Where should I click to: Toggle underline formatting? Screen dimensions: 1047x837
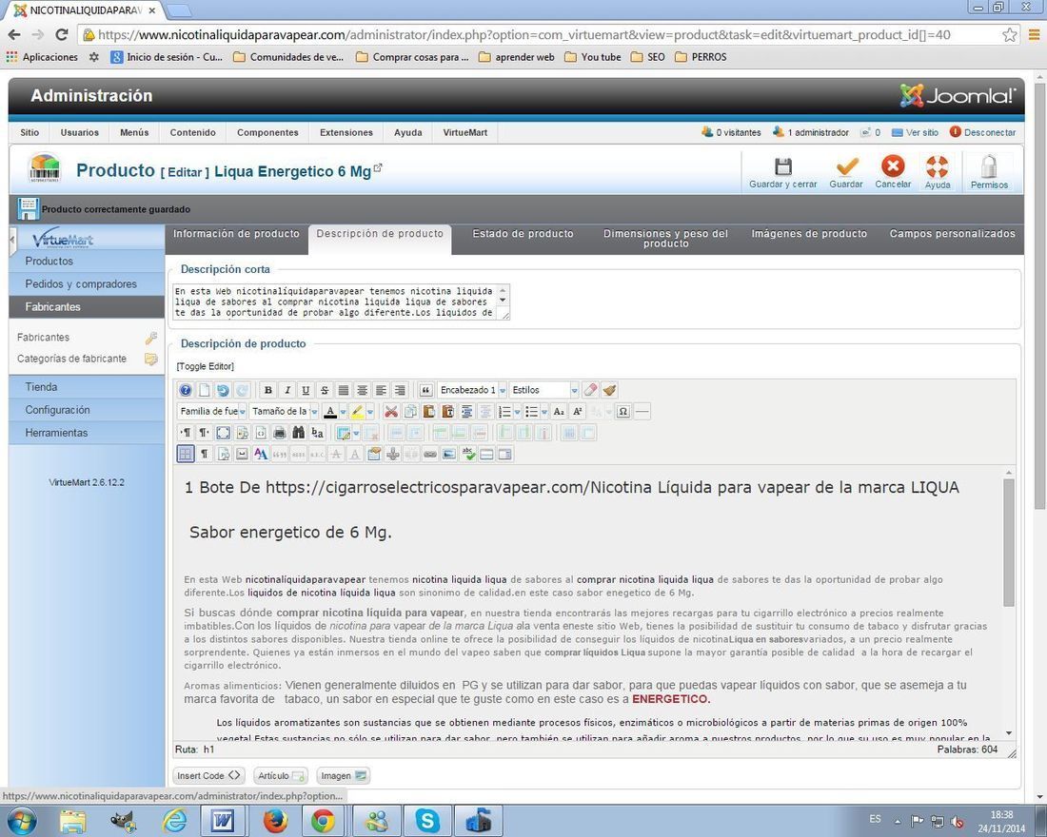pos(306,391)
